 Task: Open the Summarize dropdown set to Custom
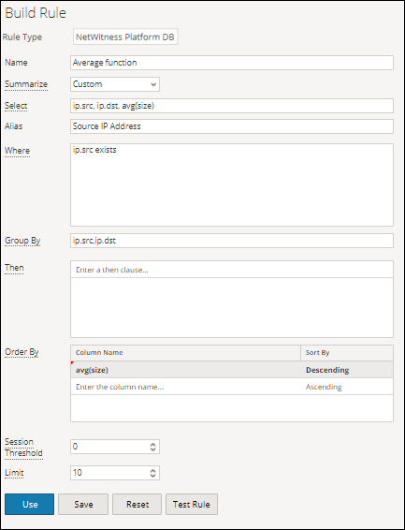point(115,84)
